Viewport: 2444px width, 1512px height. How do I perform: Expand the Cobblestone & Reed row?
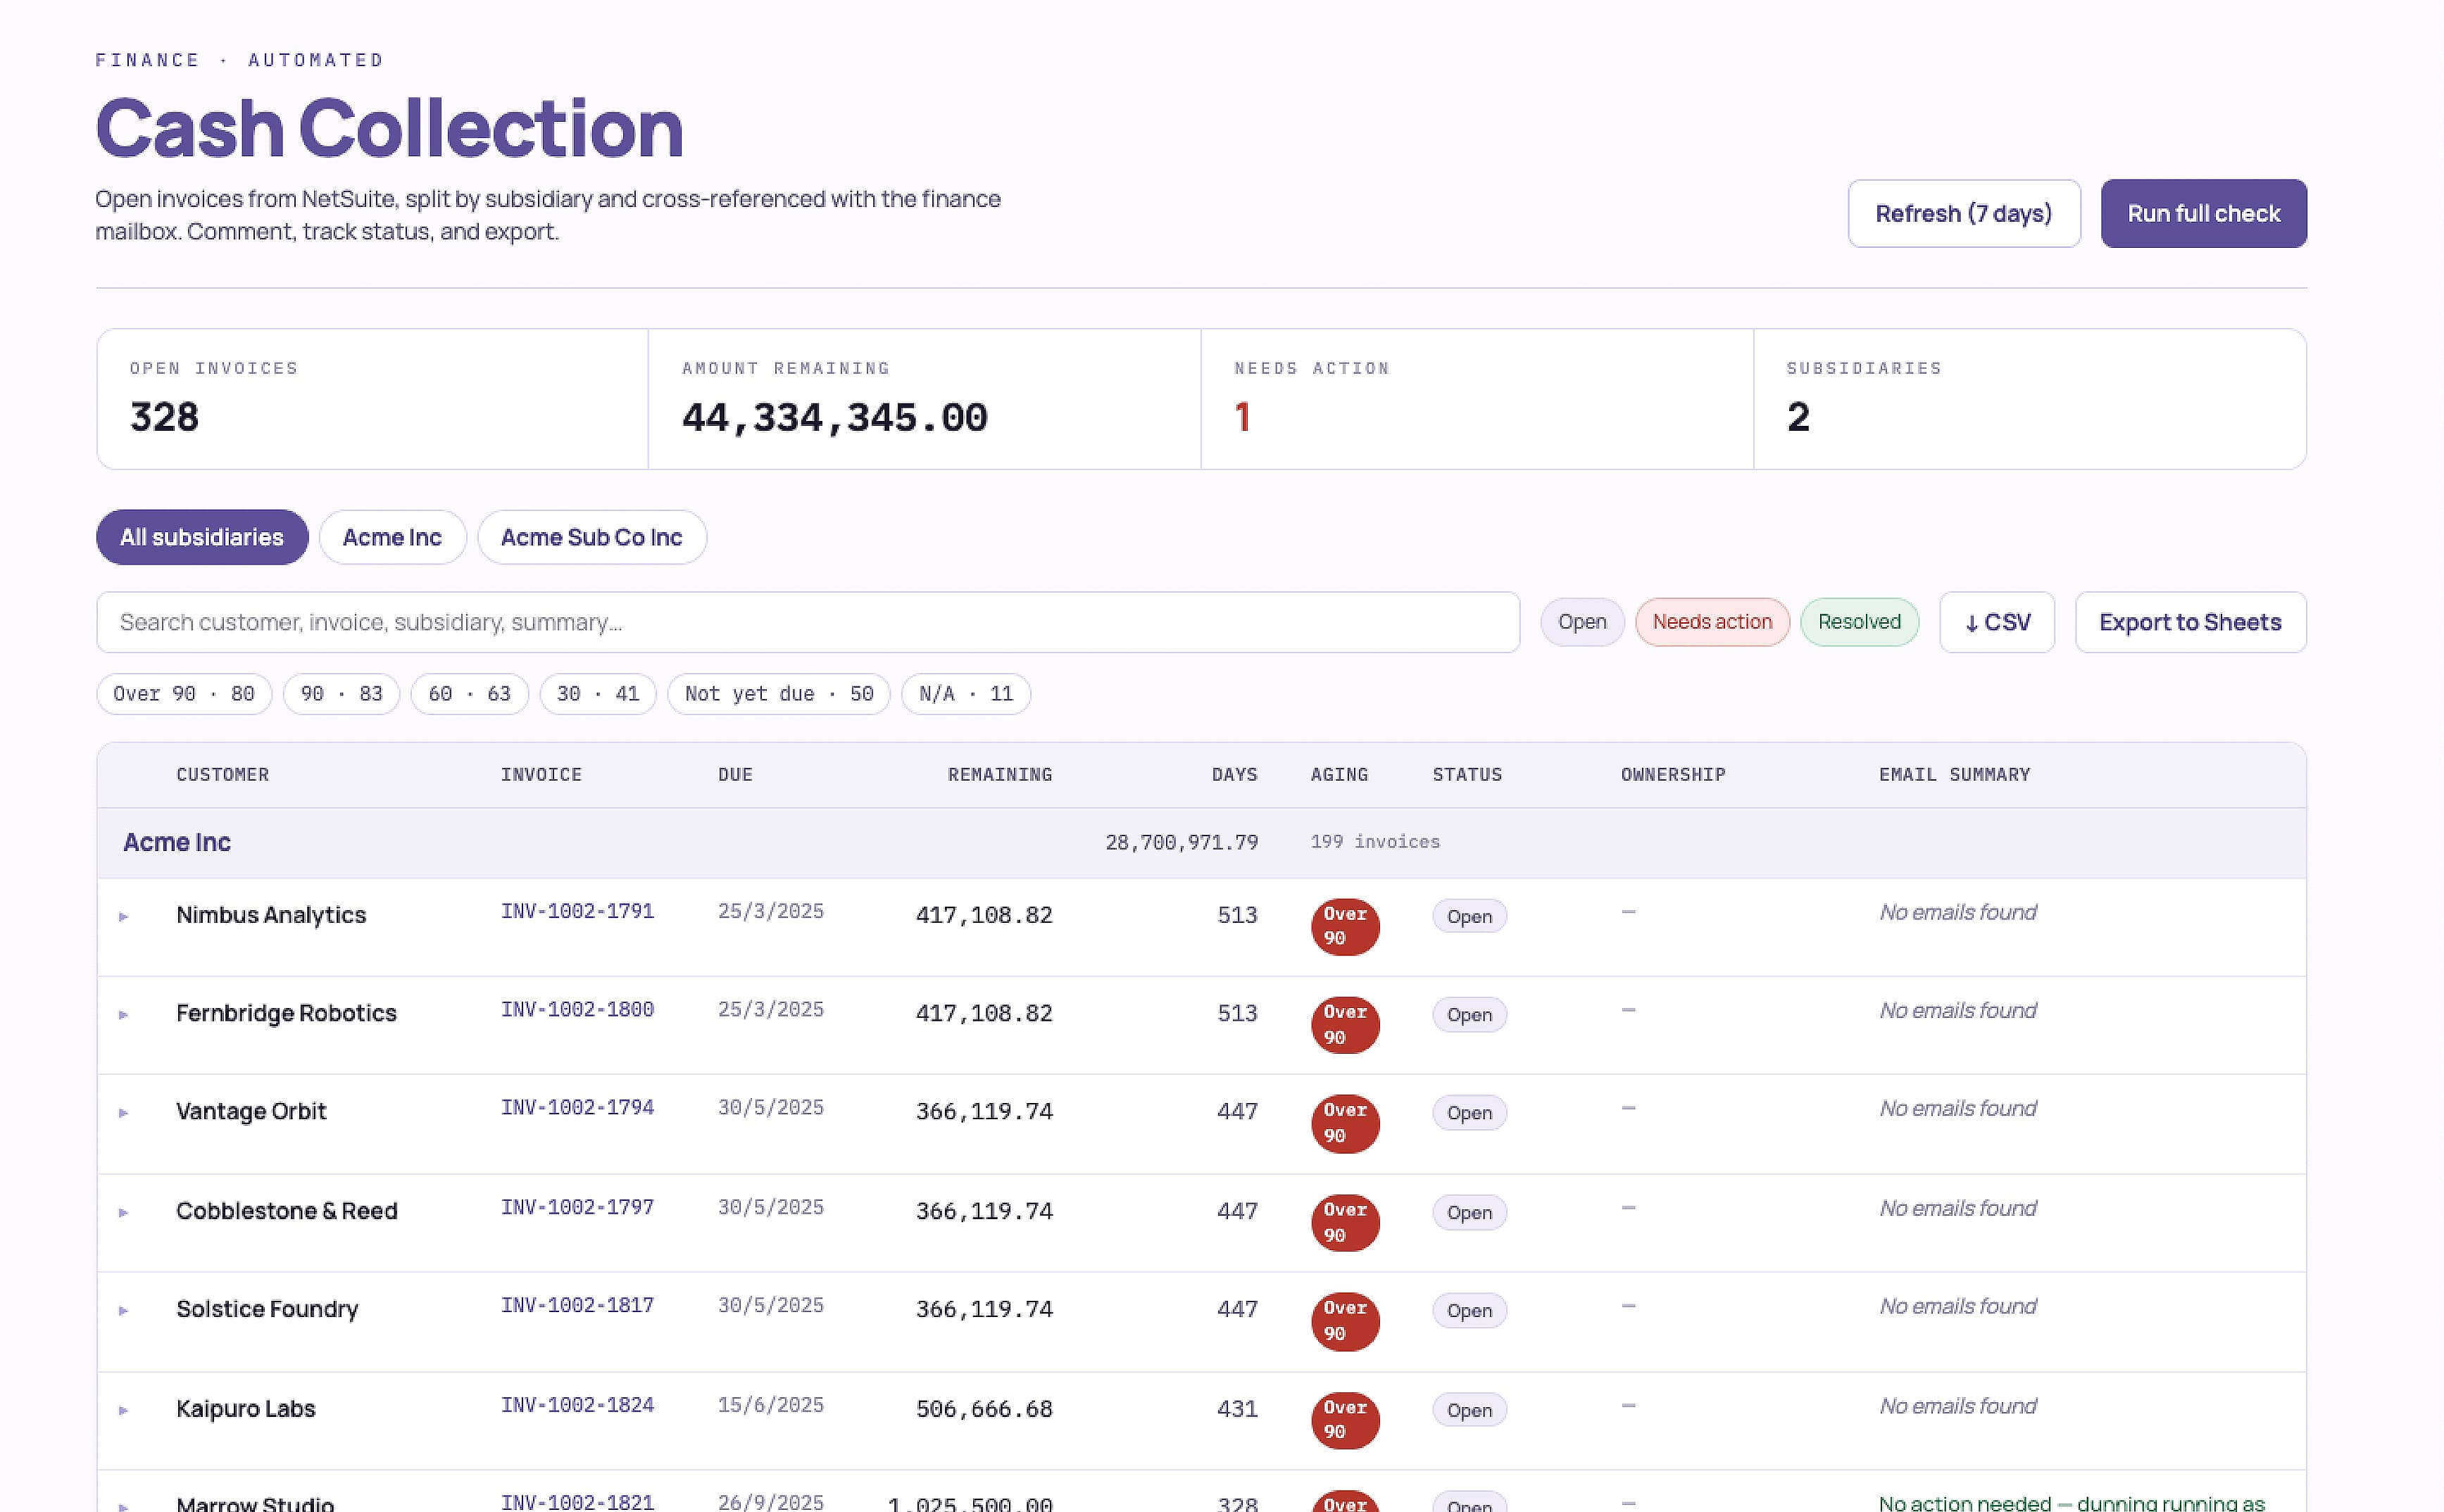123,1212
